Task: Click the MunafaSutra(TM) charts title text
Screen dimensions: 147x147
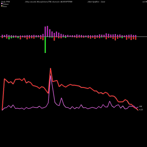Action: [x=49, y=2]
